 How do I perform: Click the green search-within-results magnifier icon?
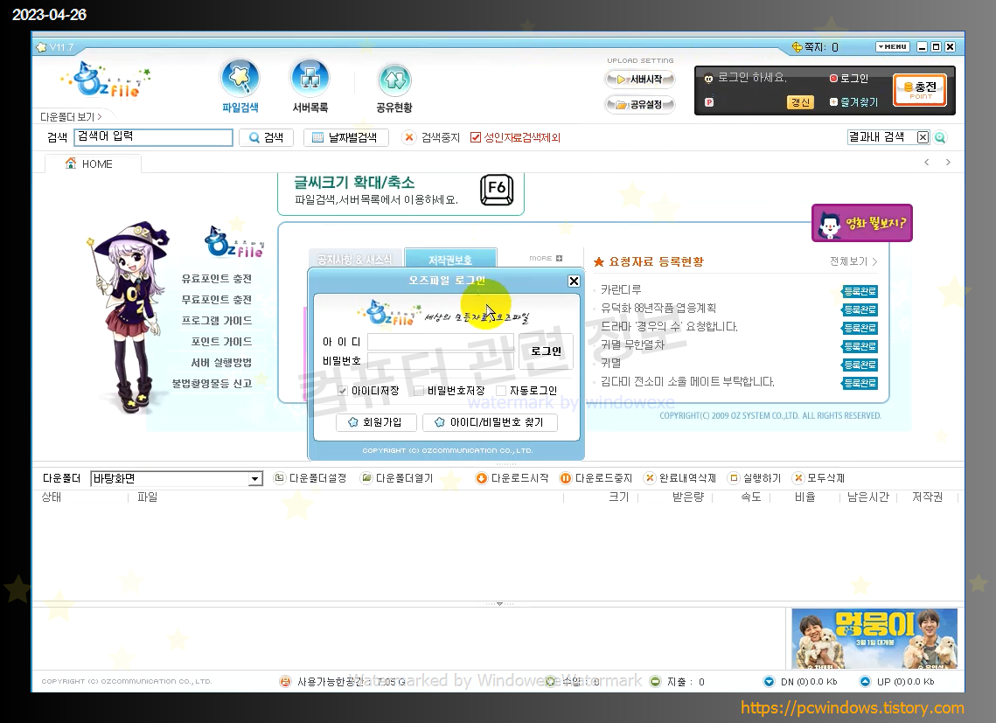click(940, 137)
